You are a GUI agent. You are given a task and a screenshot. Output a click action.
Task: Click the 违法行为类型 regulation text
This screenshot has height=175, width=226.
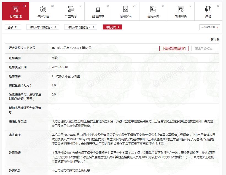[132, 124]
